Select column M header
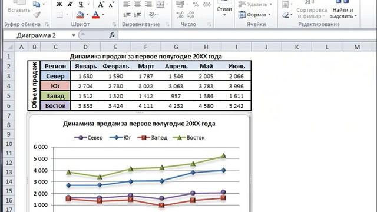 coord(357,47)
